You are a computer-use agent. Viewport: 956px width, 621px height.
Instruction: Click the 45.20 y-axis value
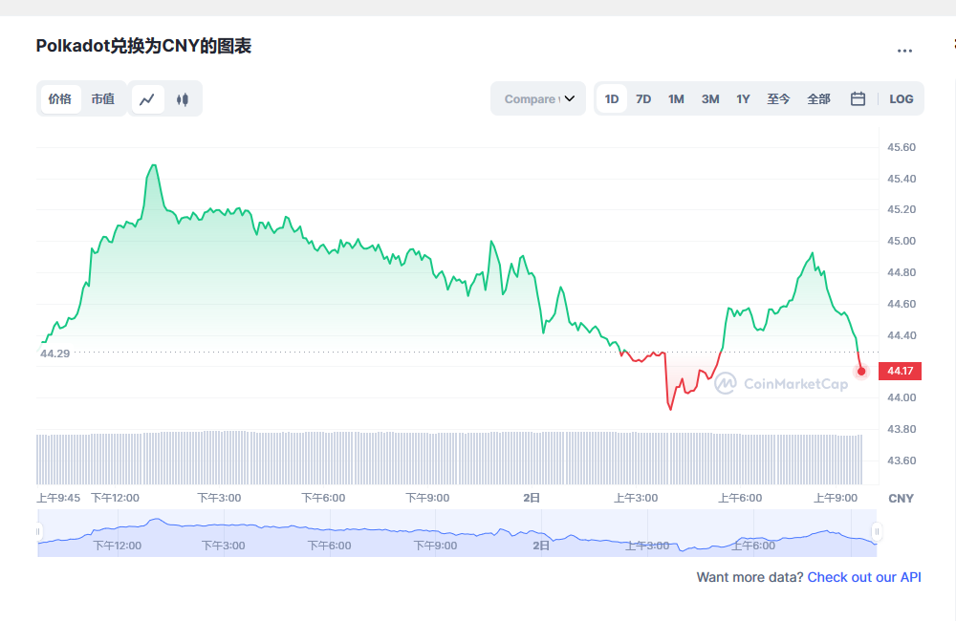pyautogui.click(x=902, y=209)
